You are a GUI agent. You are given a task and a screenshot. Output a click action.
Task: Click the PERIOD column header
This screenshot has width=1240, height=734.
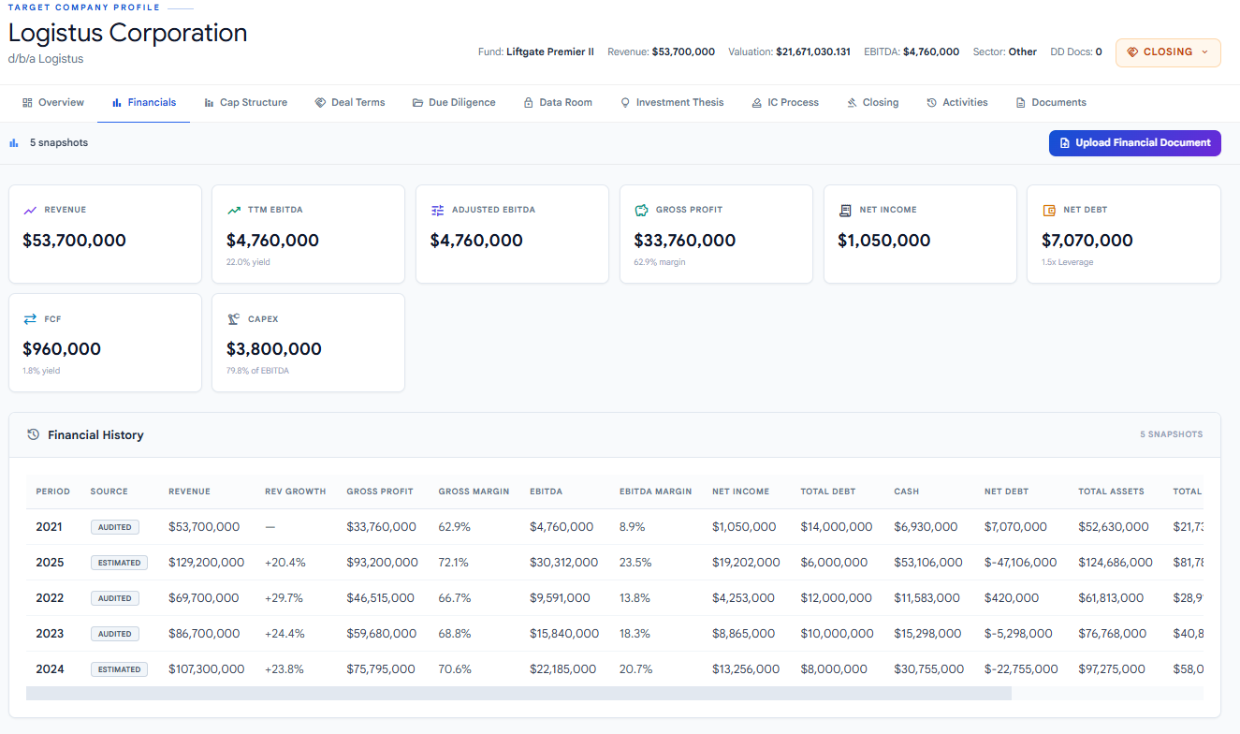tap(53, 492)
